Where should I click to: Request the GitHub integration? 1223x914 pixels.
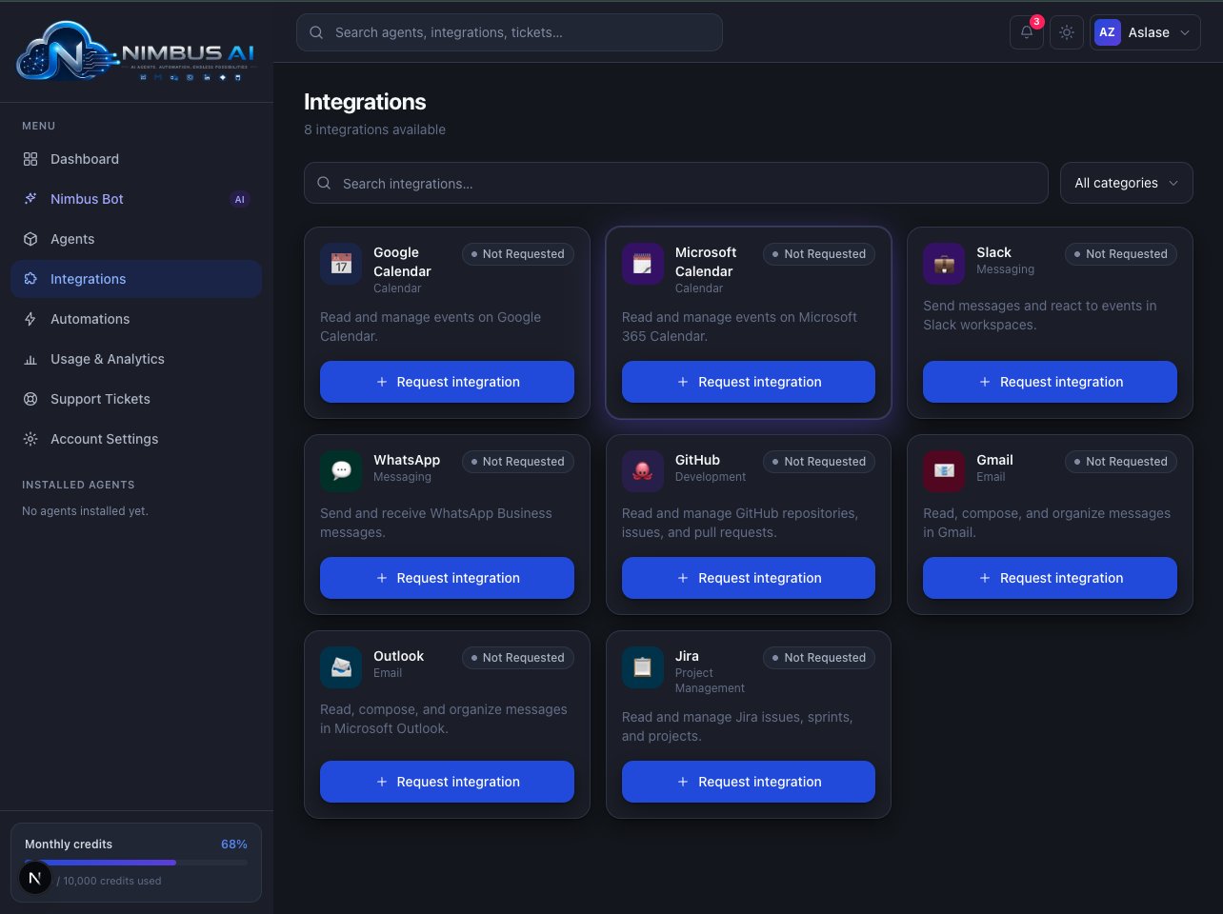749,578
